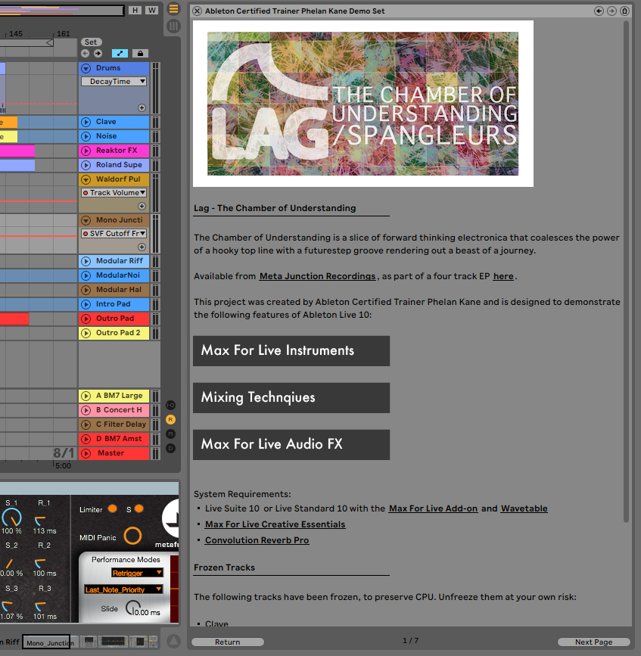Open Max For Live Audio FX lesson

[x=291, y=445]
